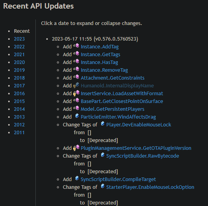The width and height of the screenshot is (208, 206).
Task: Go to the 2019 updates page
Action: [19, 70]
